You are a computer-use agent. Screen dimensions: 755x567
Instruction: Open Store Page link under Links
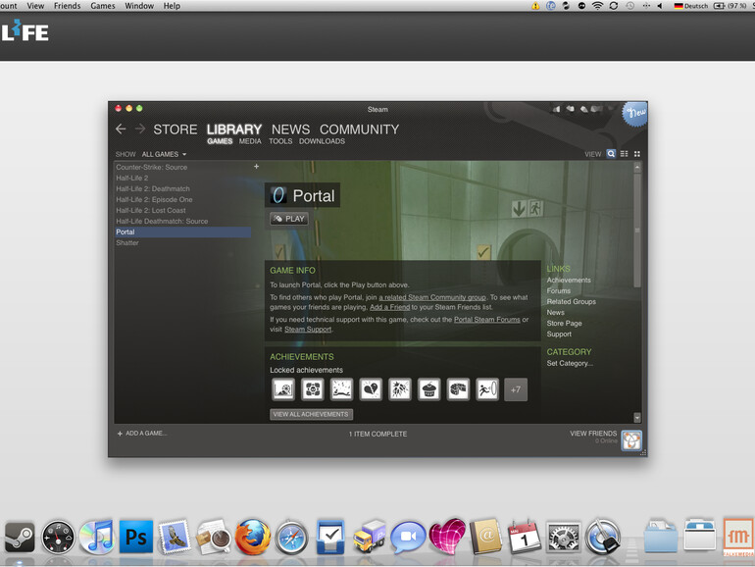click(564, 324)
